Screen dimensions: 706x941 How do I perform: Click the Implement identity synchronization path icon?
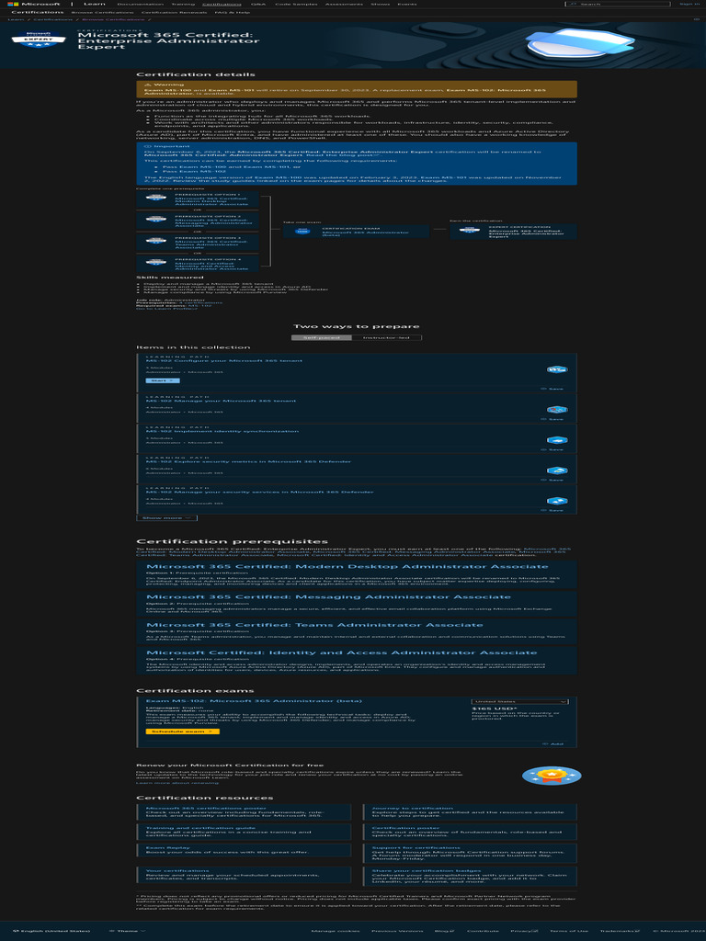[557, 440]
